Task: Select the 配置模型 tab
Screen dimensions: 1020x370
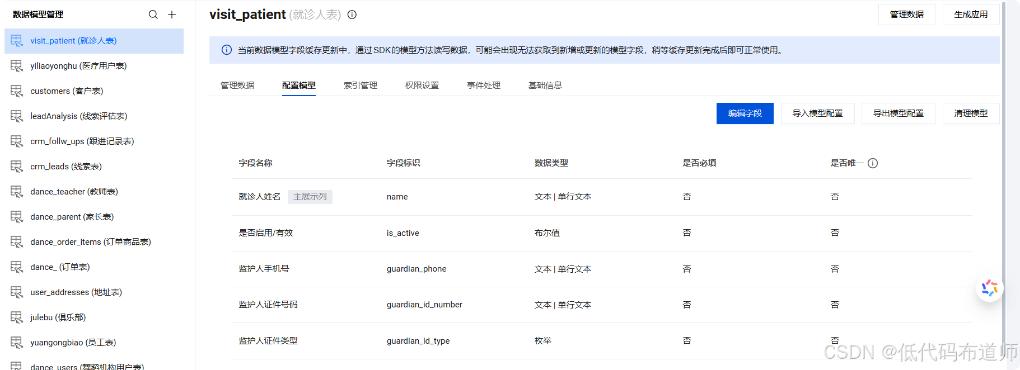Action: coord(299,86)
